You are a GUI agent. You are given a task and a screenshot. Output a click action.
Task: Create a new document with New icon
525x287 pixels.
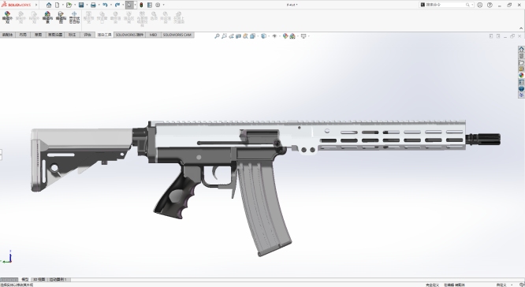[58, 5]
